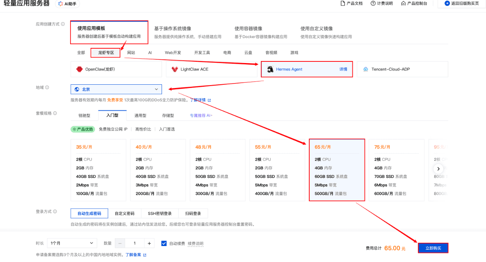Click the info icon beside 套餐规格
Screen dimensions: 486x262
[55, 113]
